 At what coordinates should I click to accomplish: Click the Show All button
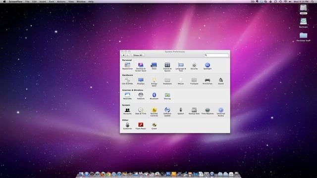pos(138,55)
